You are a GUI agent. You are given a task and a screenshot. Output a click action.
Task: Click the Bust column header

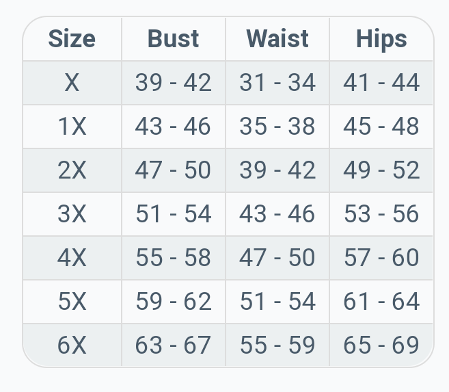[174, 39]
